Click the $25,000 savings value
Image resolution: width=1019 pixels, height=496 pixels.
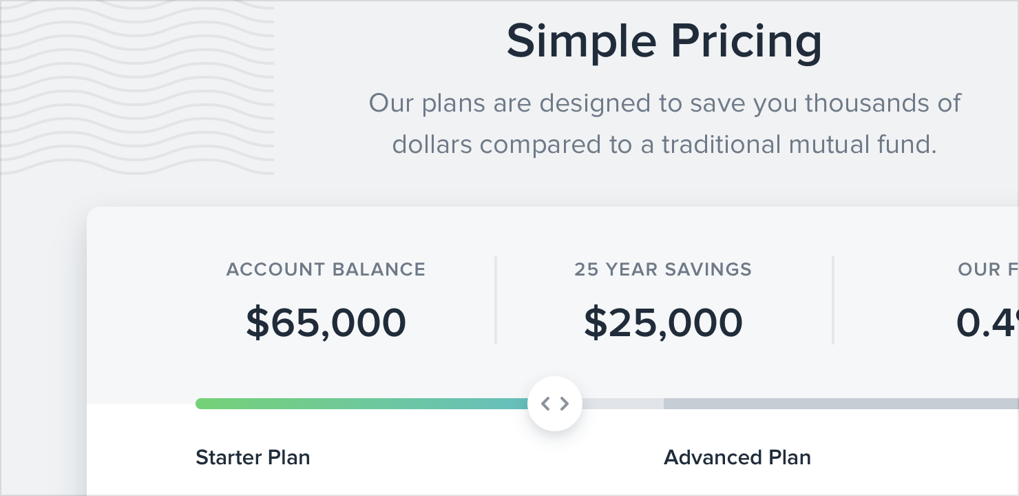coord(663,322)
